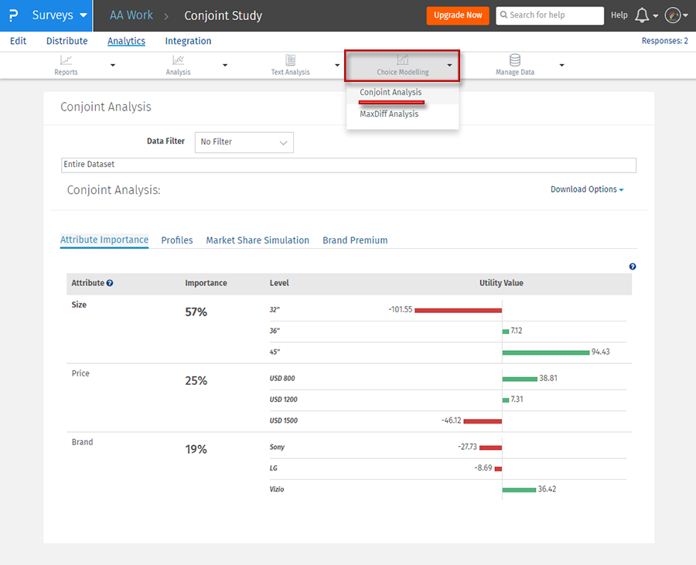Expand the arrow next to Reports
696x565 pixels.
[113, 66]
